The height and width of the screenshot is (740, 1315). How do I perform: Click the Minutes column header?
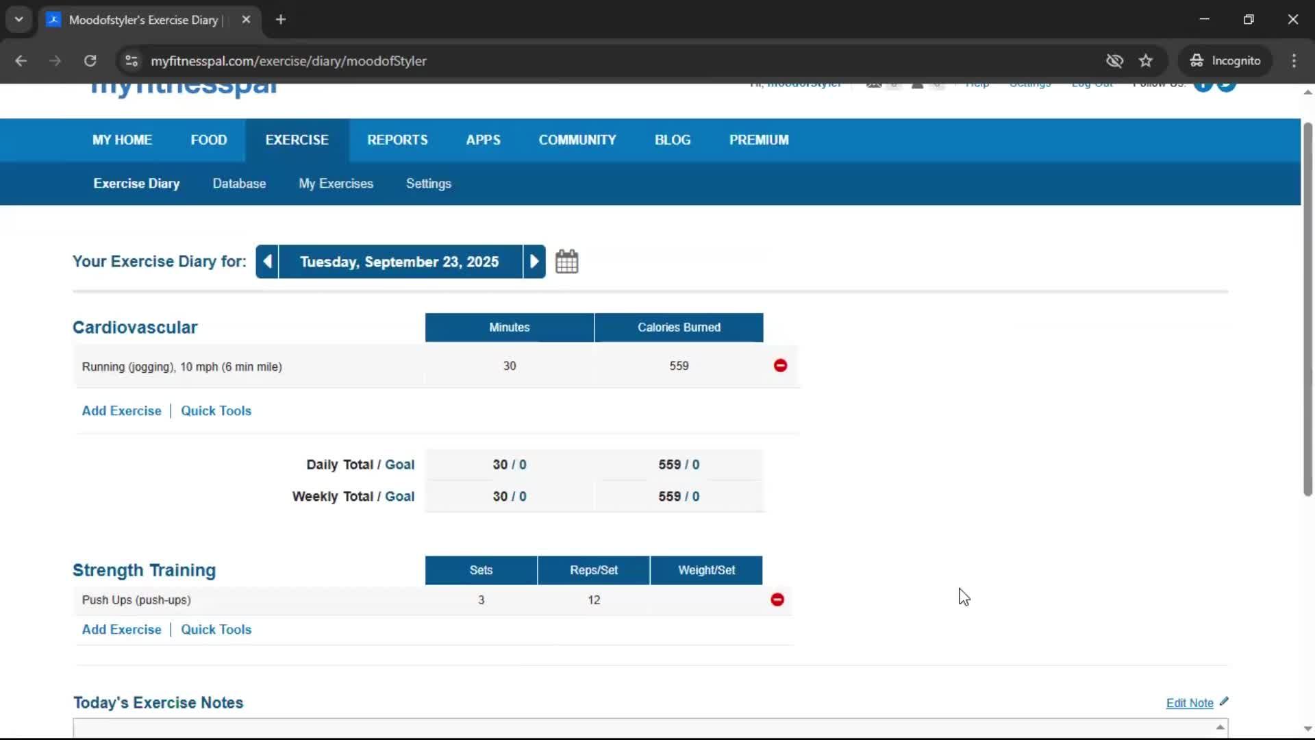click(x=510, y=328)
